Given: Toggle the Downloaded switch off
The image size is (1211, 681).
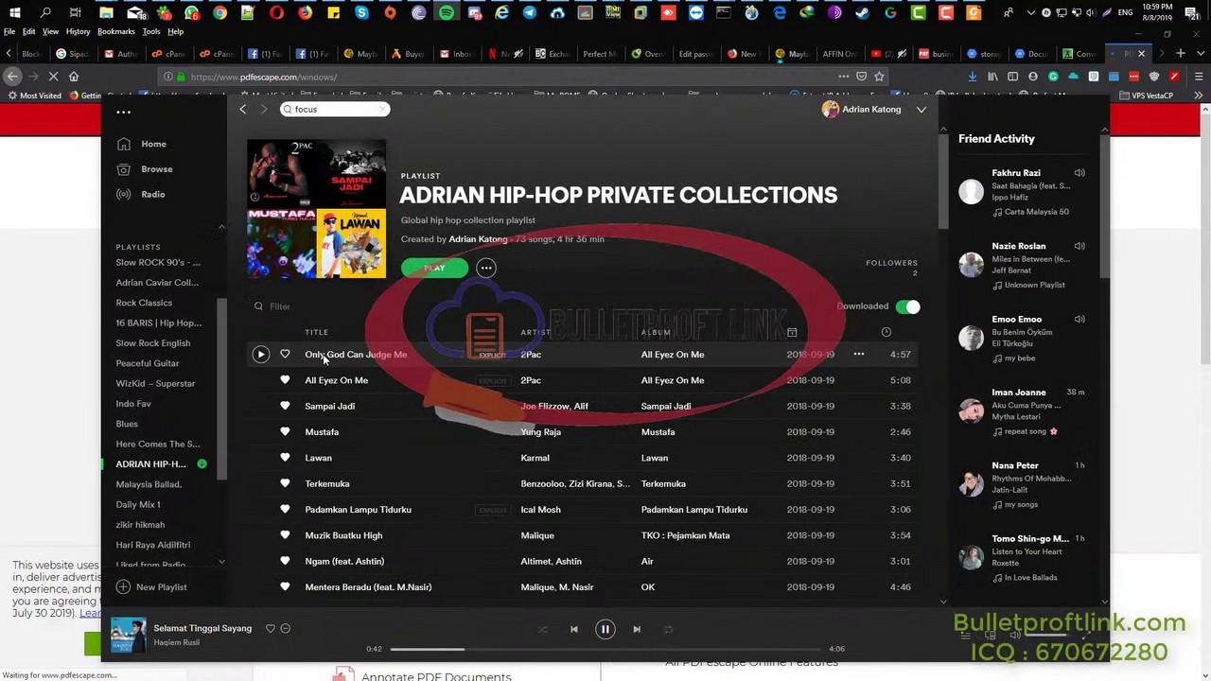Looking at the screenshot, I should point(907,306).
